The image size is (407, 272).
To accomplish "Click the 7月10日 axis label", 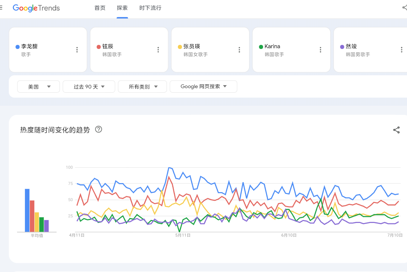I will [395, 235].
